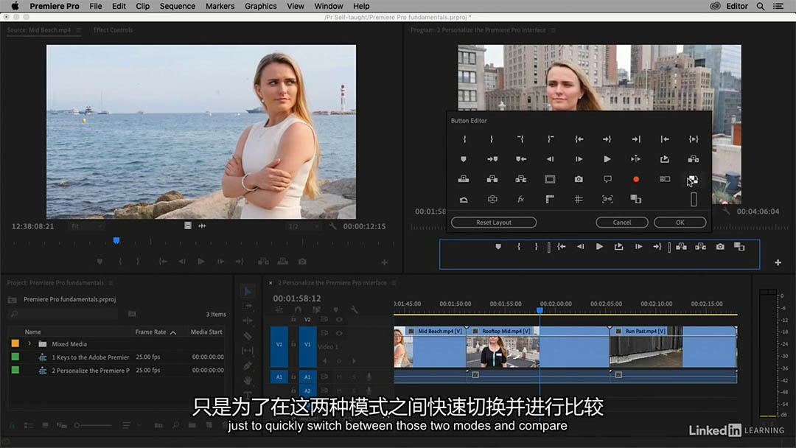Click Drag Audio Only waveform icon

click(x=202, y=225)
